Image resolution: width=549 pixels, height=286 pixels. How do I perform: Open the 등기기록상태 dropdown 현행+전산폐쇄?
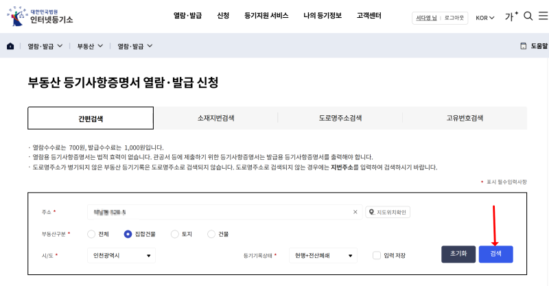323,256
